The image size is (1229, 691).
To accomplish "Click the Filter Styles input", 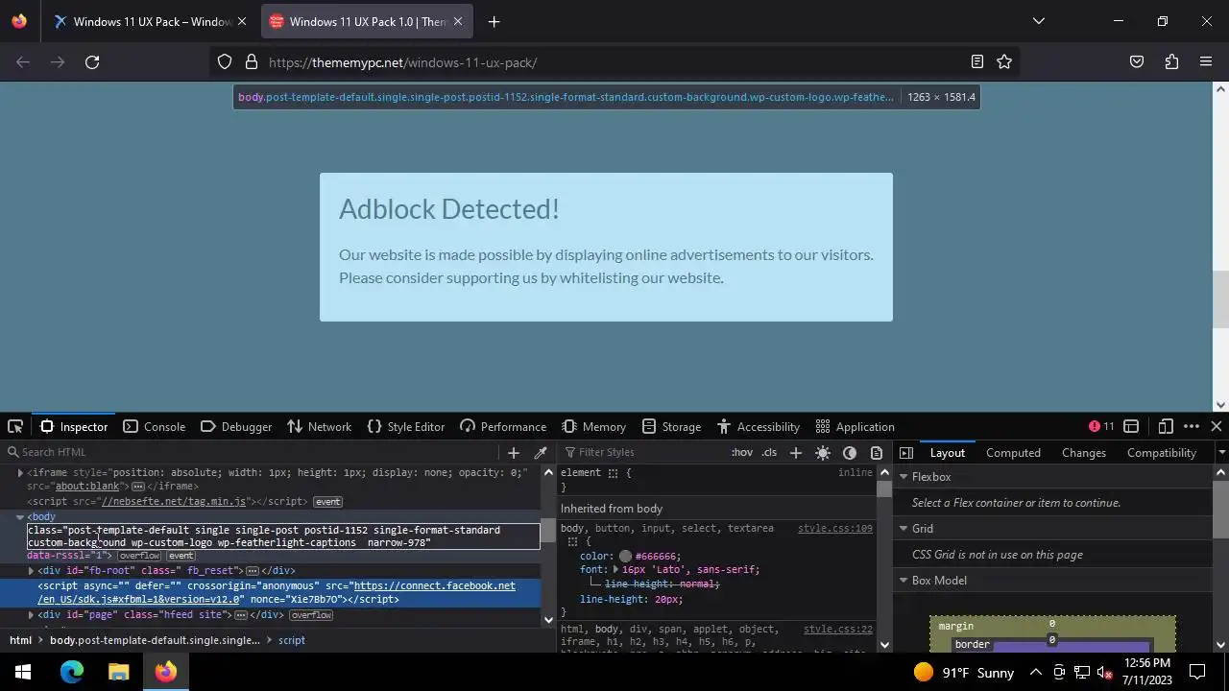I will (643, 452).
